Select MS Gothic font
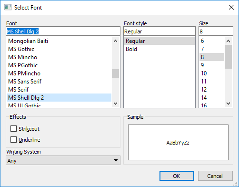239x187 pixels. [x=59, y=49]
